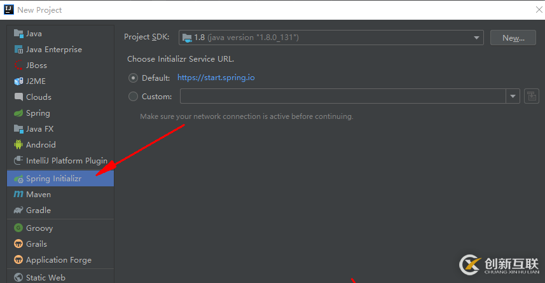Click the Groovy G icon
This screenshot has height=283, width=545.
(18, 228)
